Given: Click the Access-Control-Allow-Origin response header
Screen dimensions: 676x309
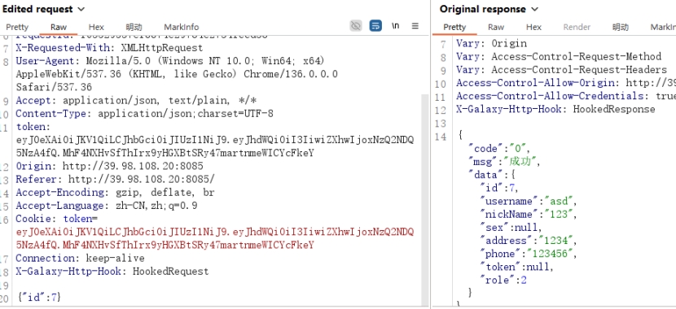Looking at the screenshot, I should (x=566, y=83).
